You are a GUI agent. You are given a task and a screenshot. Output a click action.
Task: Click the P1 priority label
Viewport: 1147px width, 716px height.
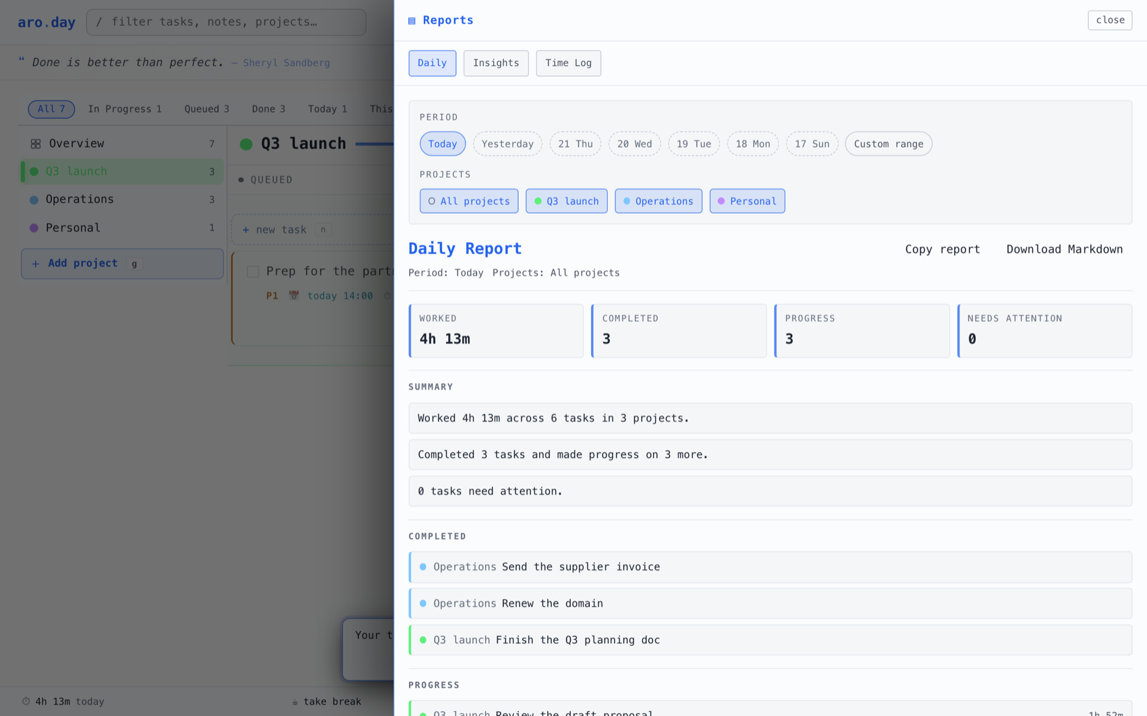click(272, 296)
